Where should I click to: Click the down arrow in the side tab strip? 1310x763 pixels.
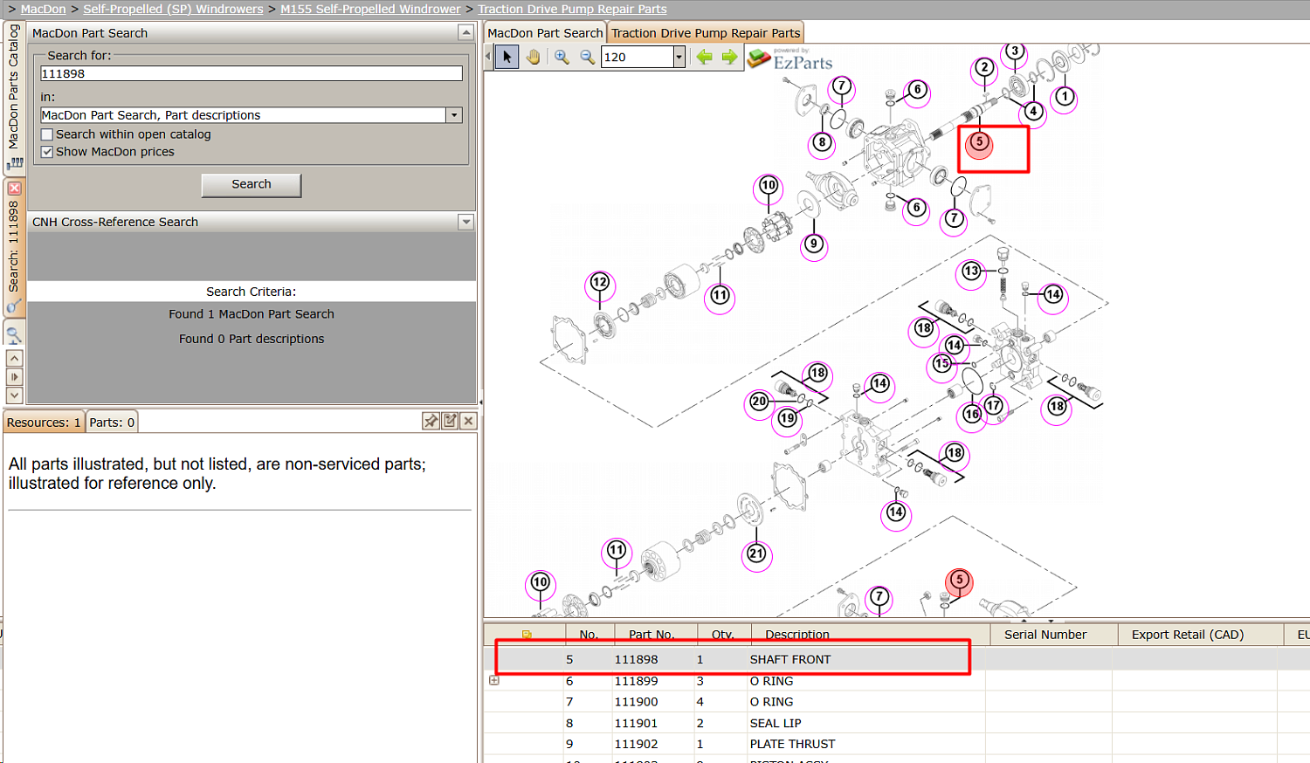(14, 395)
